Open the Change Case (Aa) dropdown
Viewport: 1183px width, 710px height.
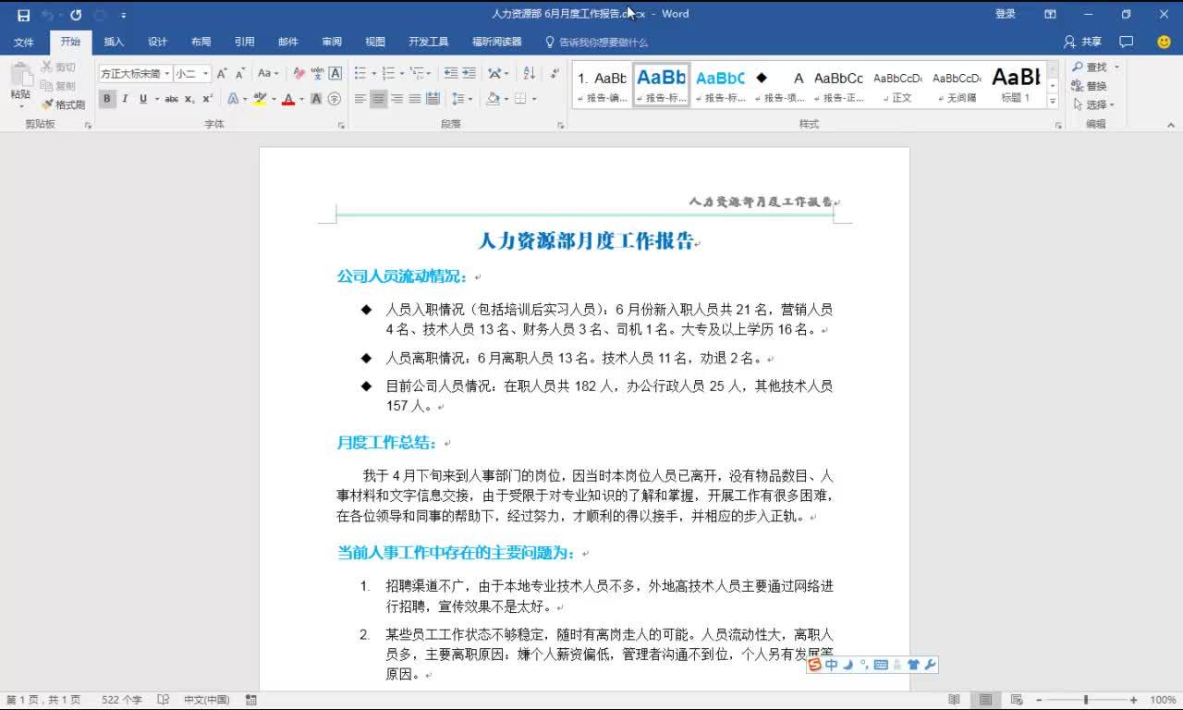pos(268,73)
